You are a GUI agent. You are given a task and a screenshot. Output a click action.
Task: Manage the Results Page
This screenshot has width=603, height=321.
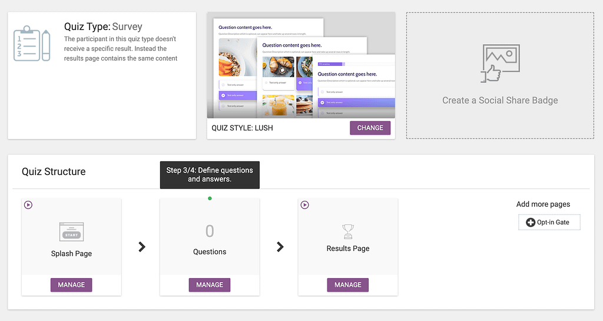347,285
